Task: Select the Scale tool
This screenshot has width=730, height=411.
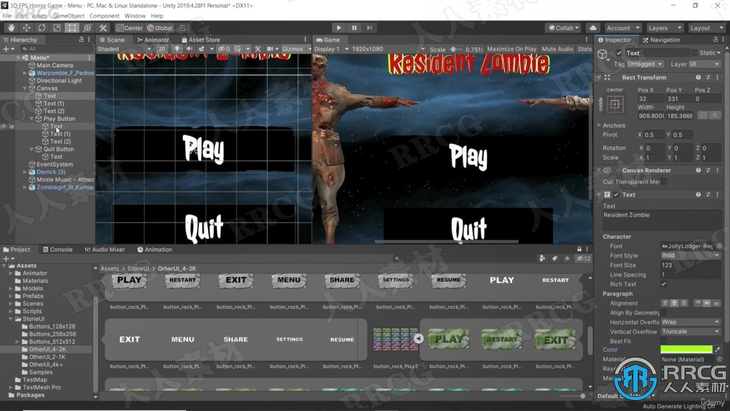Action: pyautogui.click(x=57, y=27)
